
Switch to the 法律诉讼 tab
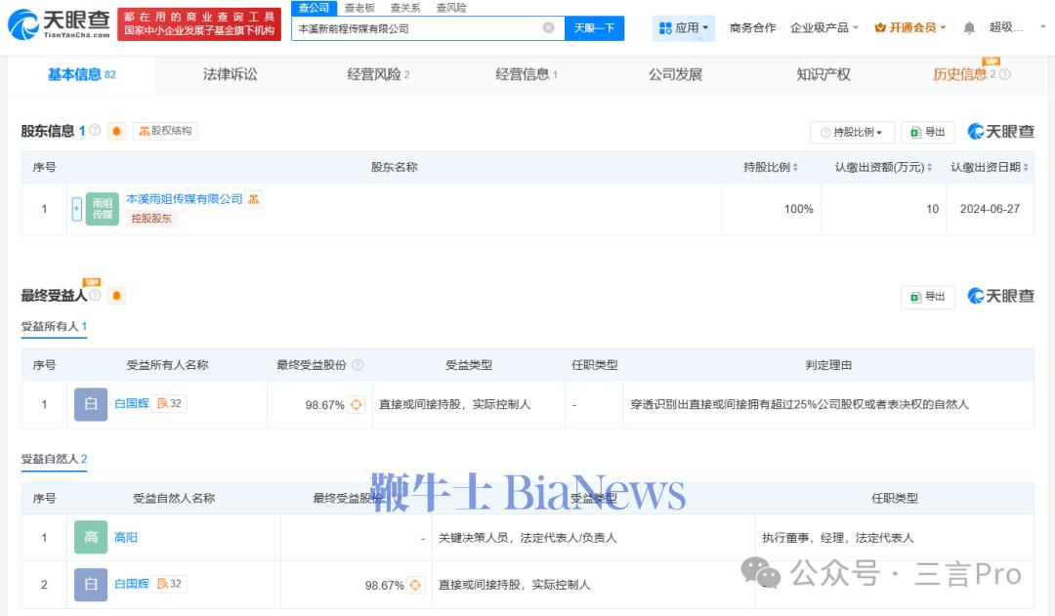pyautogui.click(x=231, y=74)
